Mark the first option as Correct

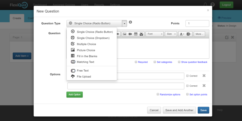click(187, 76)
